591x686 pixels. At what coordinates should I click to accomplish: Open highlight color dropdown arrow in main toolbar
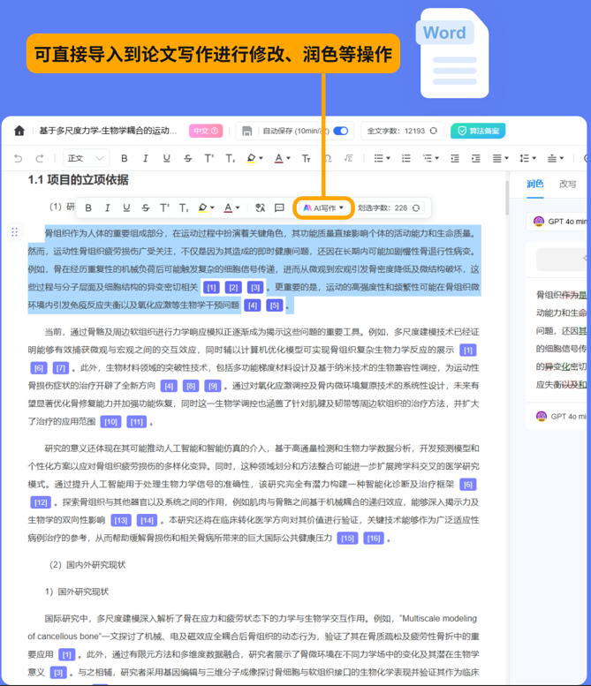click(261, 158)
